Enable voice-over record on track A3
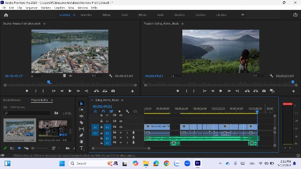 133,143
